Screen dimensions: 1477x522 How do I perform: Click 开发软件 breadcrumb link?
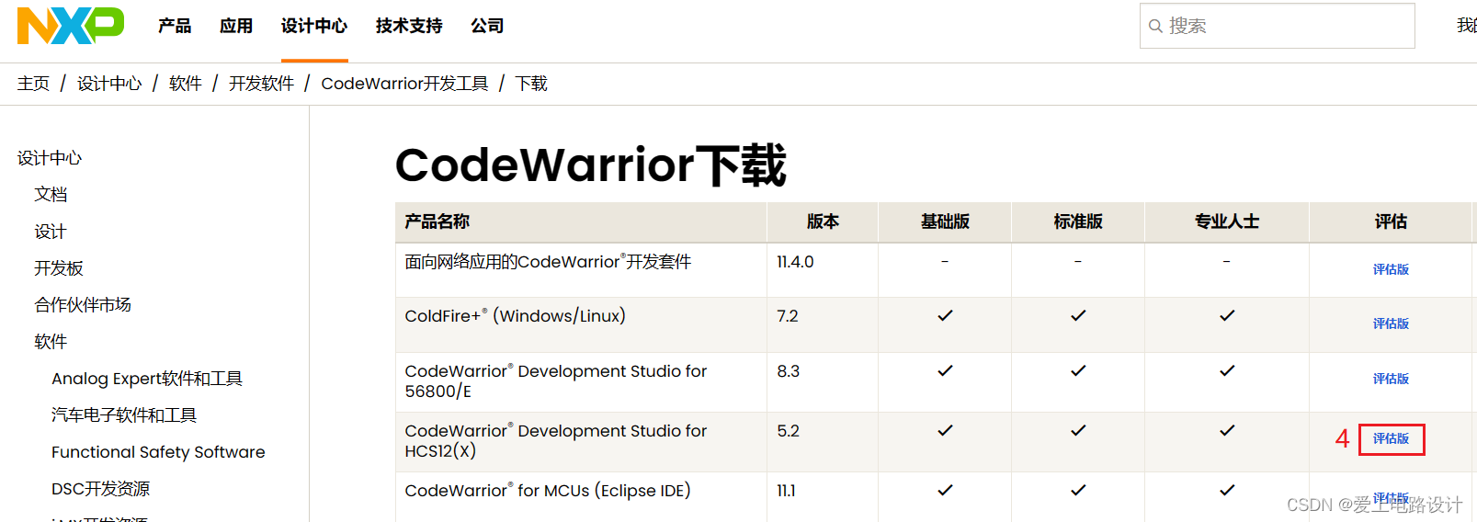coord(262,84)
